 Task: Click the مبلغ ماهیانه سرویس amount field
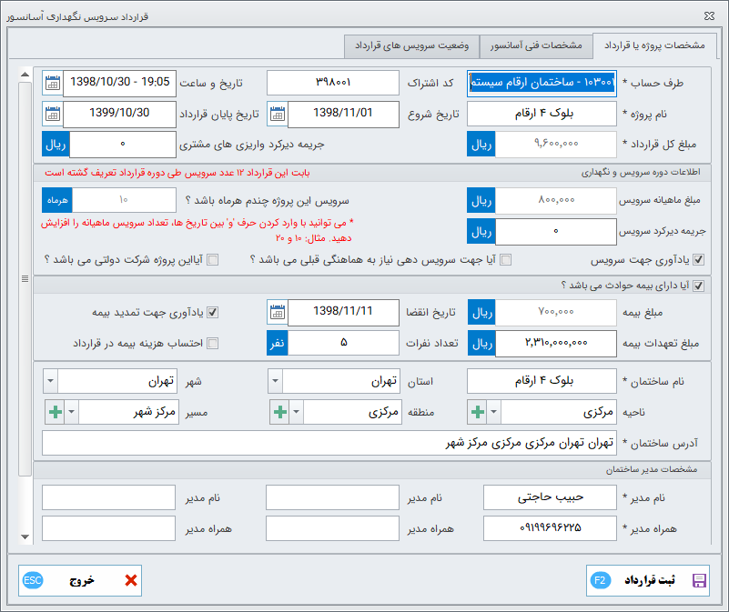coord(556,201)
